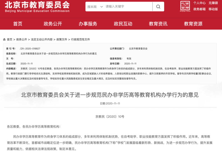Image resolution: width=222 pixels, height=155 pixels.
Task: Click the home icon in breadcrumb
Action: tap(4, 39)
